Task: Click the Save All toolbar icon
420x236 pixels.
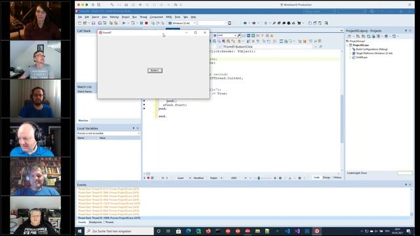Action: [x=100, y=24]
